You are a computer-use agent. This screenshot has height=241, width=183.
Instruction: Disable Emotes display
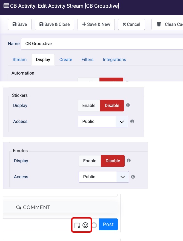pos(113,161)
